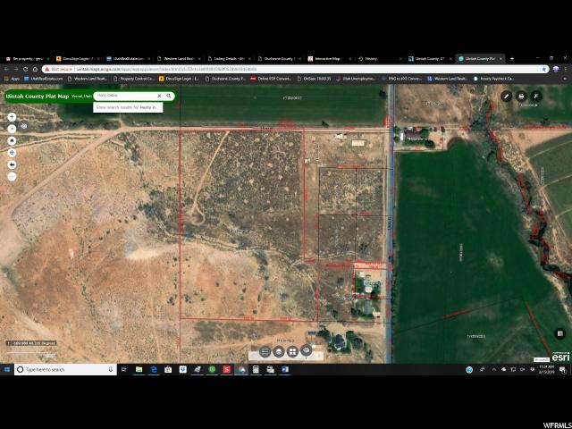Open the Layer List widget

[279, 351]
